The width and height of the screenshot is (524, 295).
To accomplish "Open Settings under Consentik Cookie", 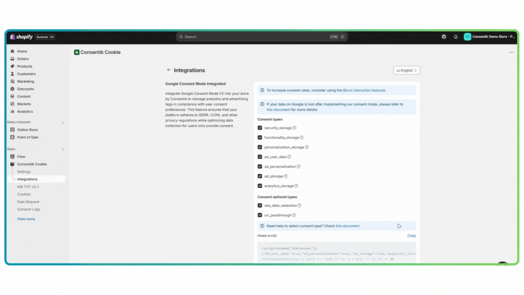I will click(24, 172).
